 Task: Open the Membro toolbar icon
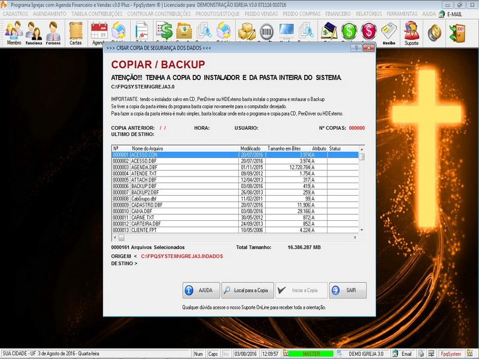coord(14,32)
